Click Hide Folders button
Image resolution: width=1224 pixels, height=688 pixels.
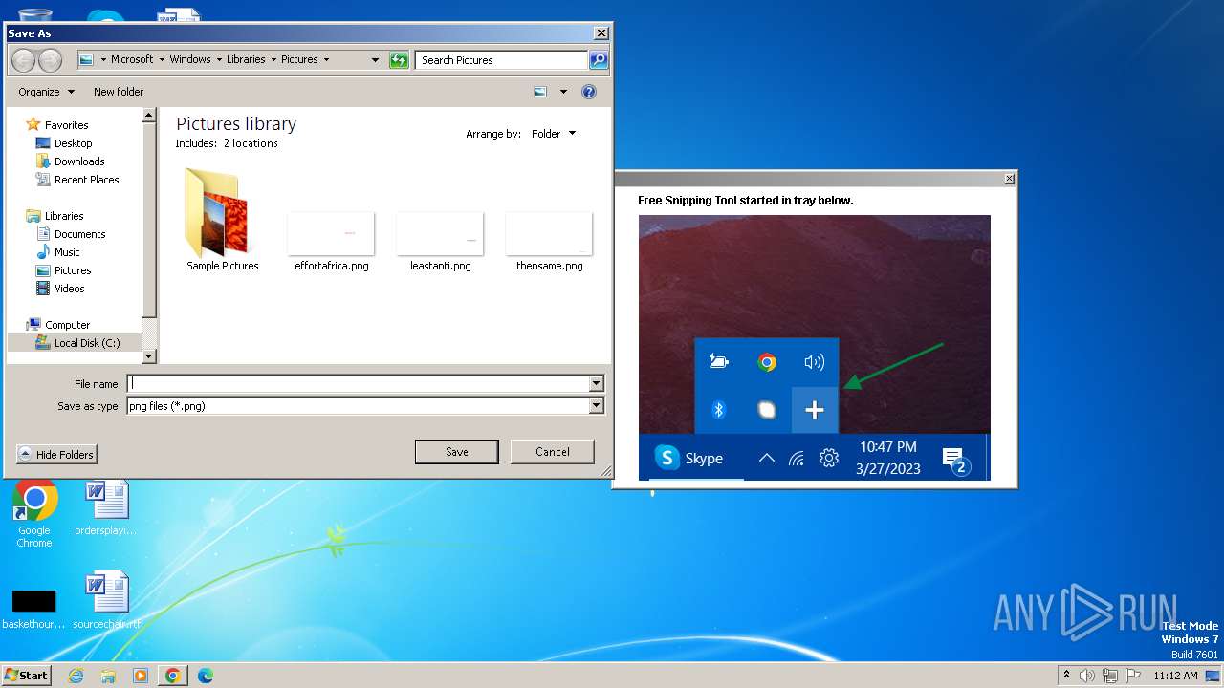click(56, 455)
